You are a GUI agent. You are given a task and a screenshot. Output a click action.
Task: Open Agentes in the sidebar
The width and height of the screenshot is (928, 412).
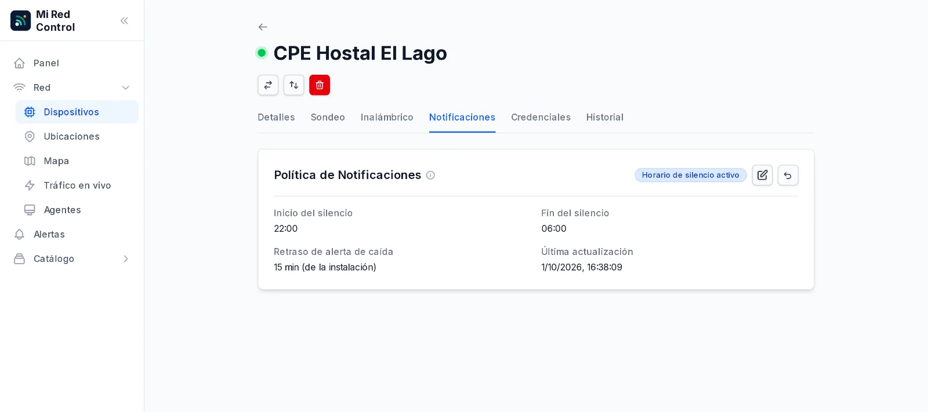77,210
